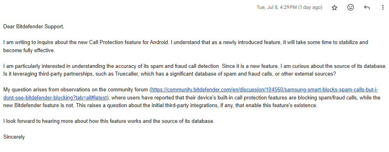Click the link portion ending in tab=all#latest
Viewport: 389px width, 152px height.
[55, 97]
